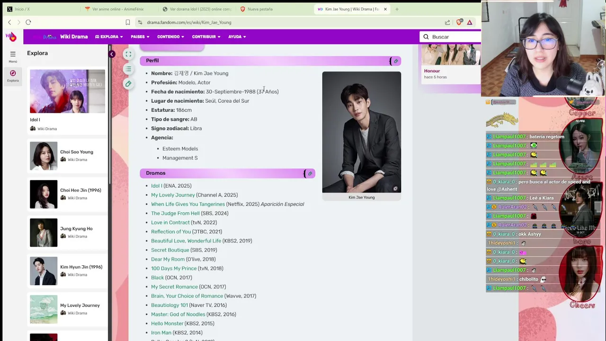Open the page edit pencil icon
Image resolution: width=606 pixels, height=341 pixels.
[128, 84]
